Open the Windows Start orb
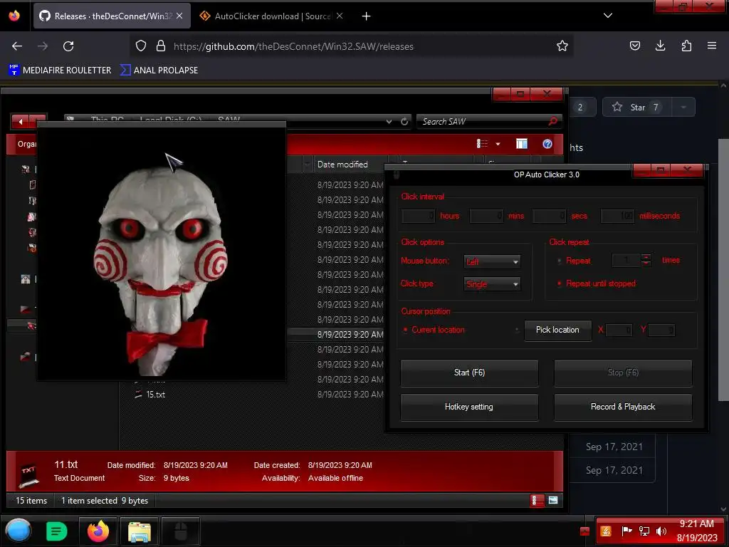Image resolution: width=729 pixels, height=547 pixels. pyautogui.click(x=19, y=531)
